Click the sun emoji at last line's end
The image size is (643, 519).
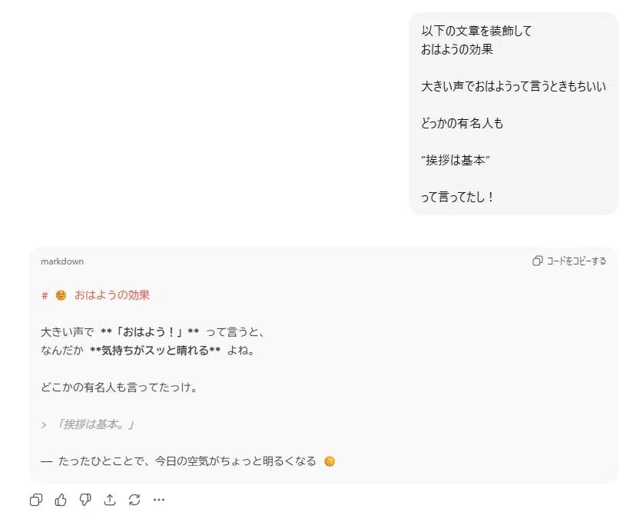point(330,461)
